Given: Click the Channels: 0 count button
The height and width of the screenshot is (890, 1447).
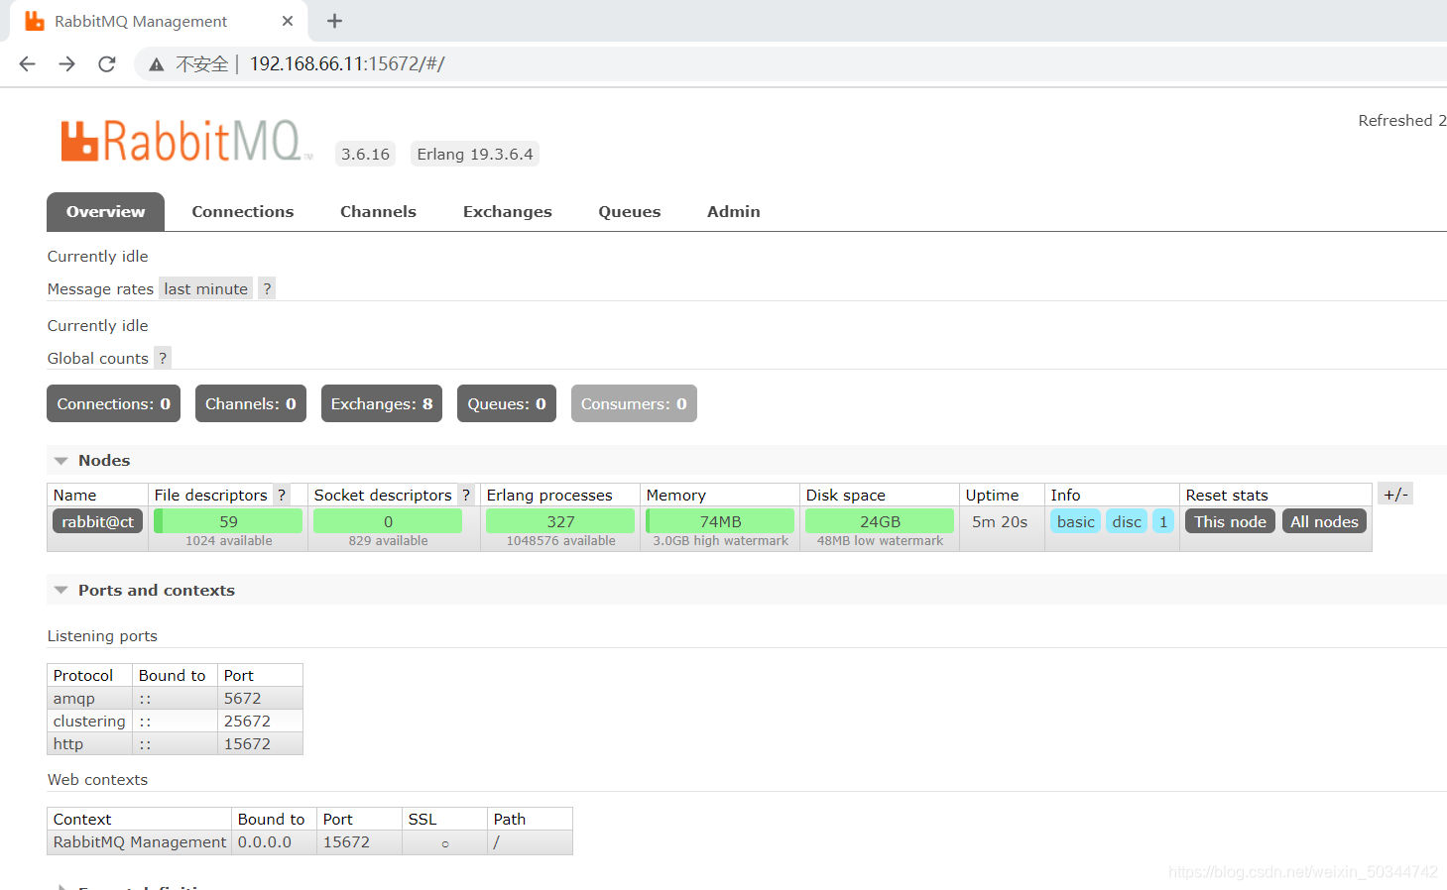Looking at the screenshot, I should (251, 403).
